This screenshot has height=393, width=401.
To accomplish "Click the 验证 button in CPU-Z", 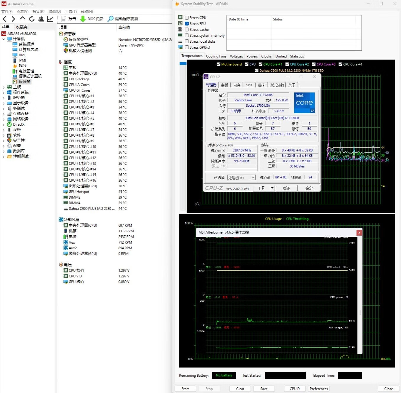I will click(x=286, y=188).
